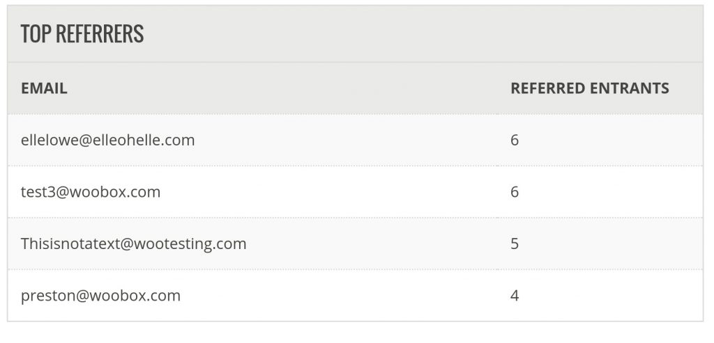714x343 pixels.
Task: Select the count 5 in the wootesting row
Action: tap(515, 244)
